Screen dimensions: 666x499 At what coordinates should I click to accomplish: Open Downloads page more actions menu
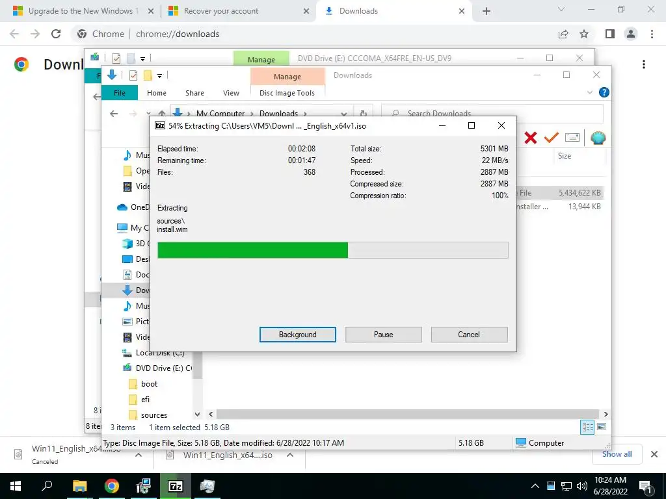(644, 64)
